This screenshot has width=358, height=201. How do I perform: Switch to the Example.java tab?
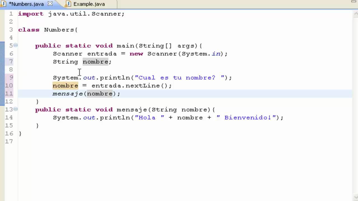(89, 4)
